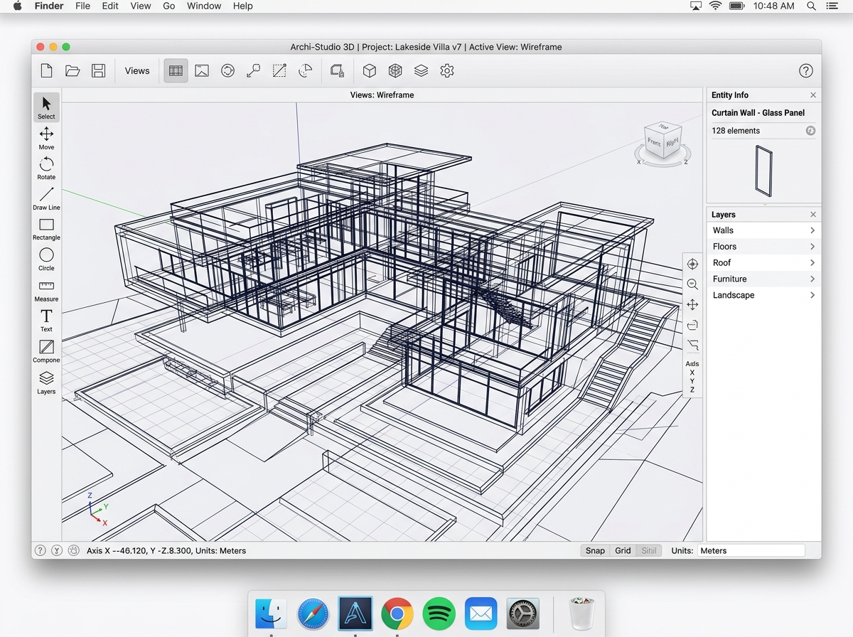Switch to the image render view icon
This screenshot has width=853, height=637.
click(x=202, y=70)
